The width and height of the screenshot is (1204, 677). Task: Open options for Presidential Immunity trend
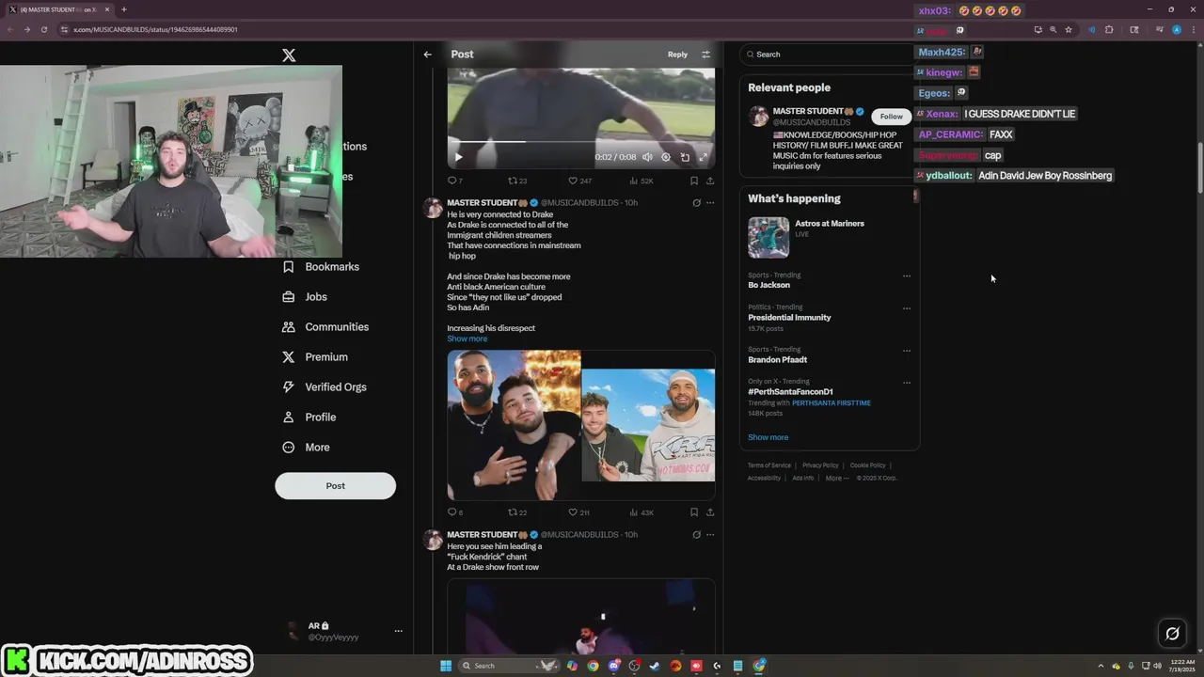pyautogui.click(x=907, y=308)
